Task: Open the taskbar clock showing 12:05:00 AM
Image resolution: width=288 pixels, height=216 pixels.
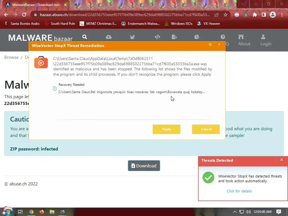Action: click(262, 212)
